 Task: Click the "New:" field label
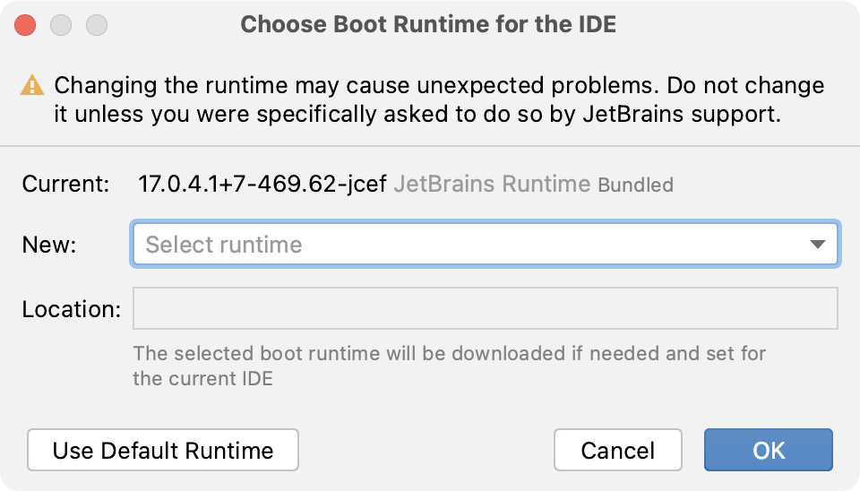coord(49,245)
